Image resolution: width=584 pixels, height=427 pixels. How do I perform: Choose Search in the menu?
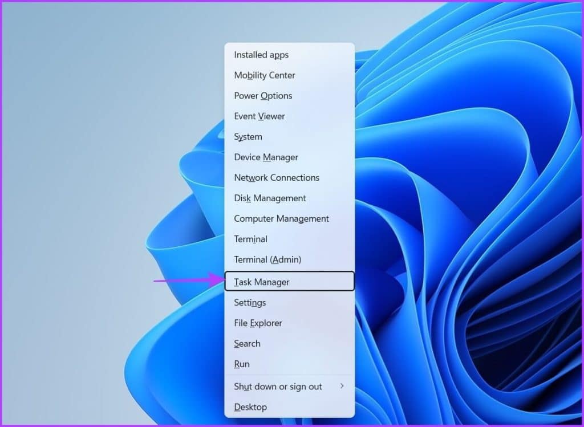(289, 343)
